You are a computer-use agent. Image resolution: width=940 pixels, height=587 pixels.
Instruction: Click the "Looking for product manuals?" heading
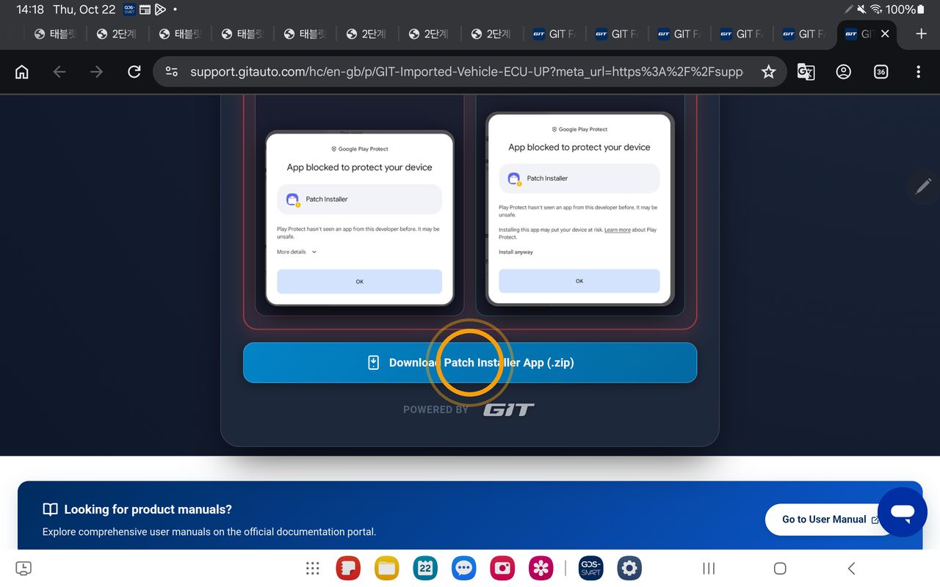tap(148, 509)
